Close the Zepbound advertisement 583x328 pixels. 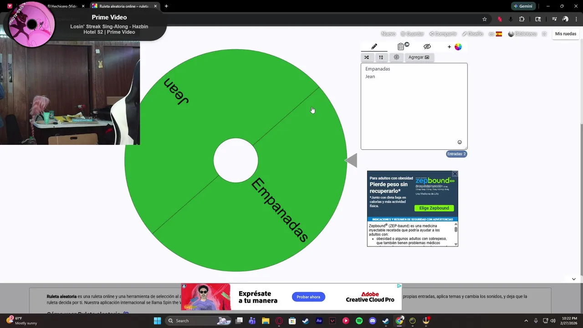pyautogui.click(x=455, y=174)
